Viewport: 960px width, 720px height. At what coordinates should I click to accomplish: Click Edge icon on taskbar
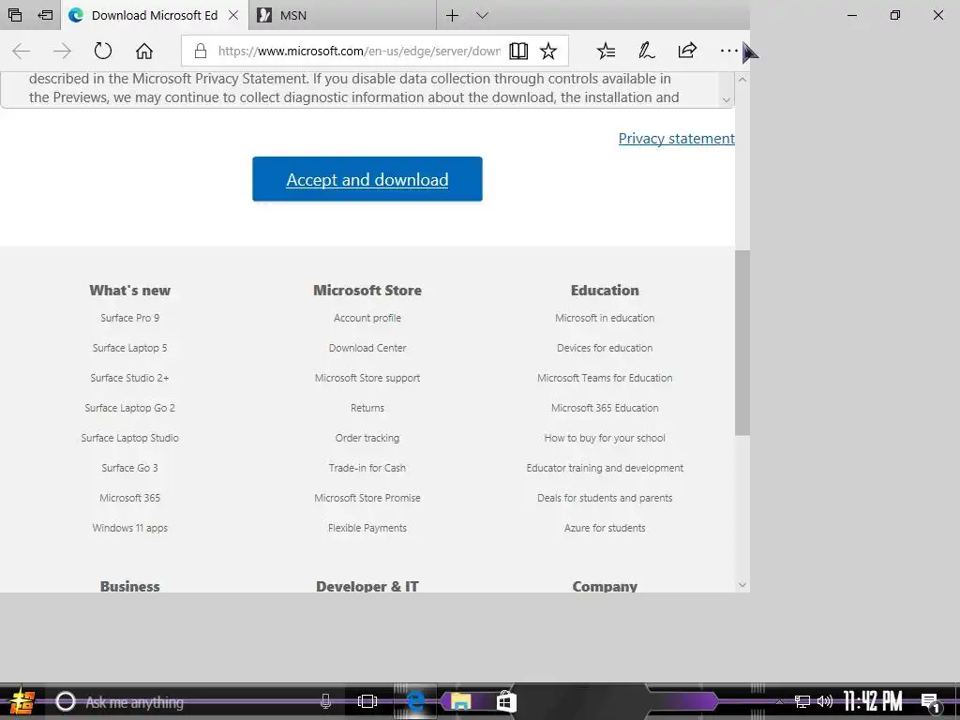click(x=415, y=701)
